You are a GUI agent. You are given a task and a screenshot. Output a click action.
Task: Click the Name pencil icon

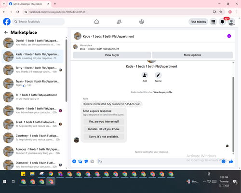pyautogui.click(x=158, y=75)
